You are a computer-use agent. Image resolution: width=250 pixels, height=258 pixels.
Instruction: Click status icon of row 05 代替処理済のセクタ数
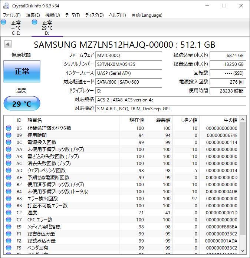coord(9,128)
